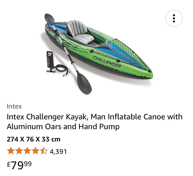Click the half-filled fifth rating star
The image size is (193, 176).
(x=44, y=151)
